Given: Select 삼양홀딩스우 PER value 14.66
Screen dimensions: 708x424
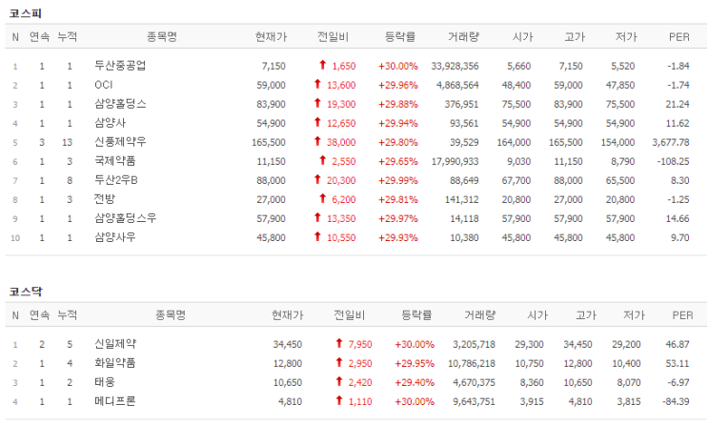Looking at the screenshot, I should (x=678, y=218).
